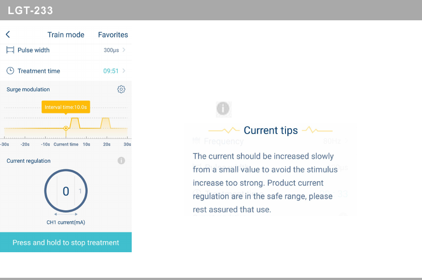Click the current time marker on surge graph

pos(66,128)
